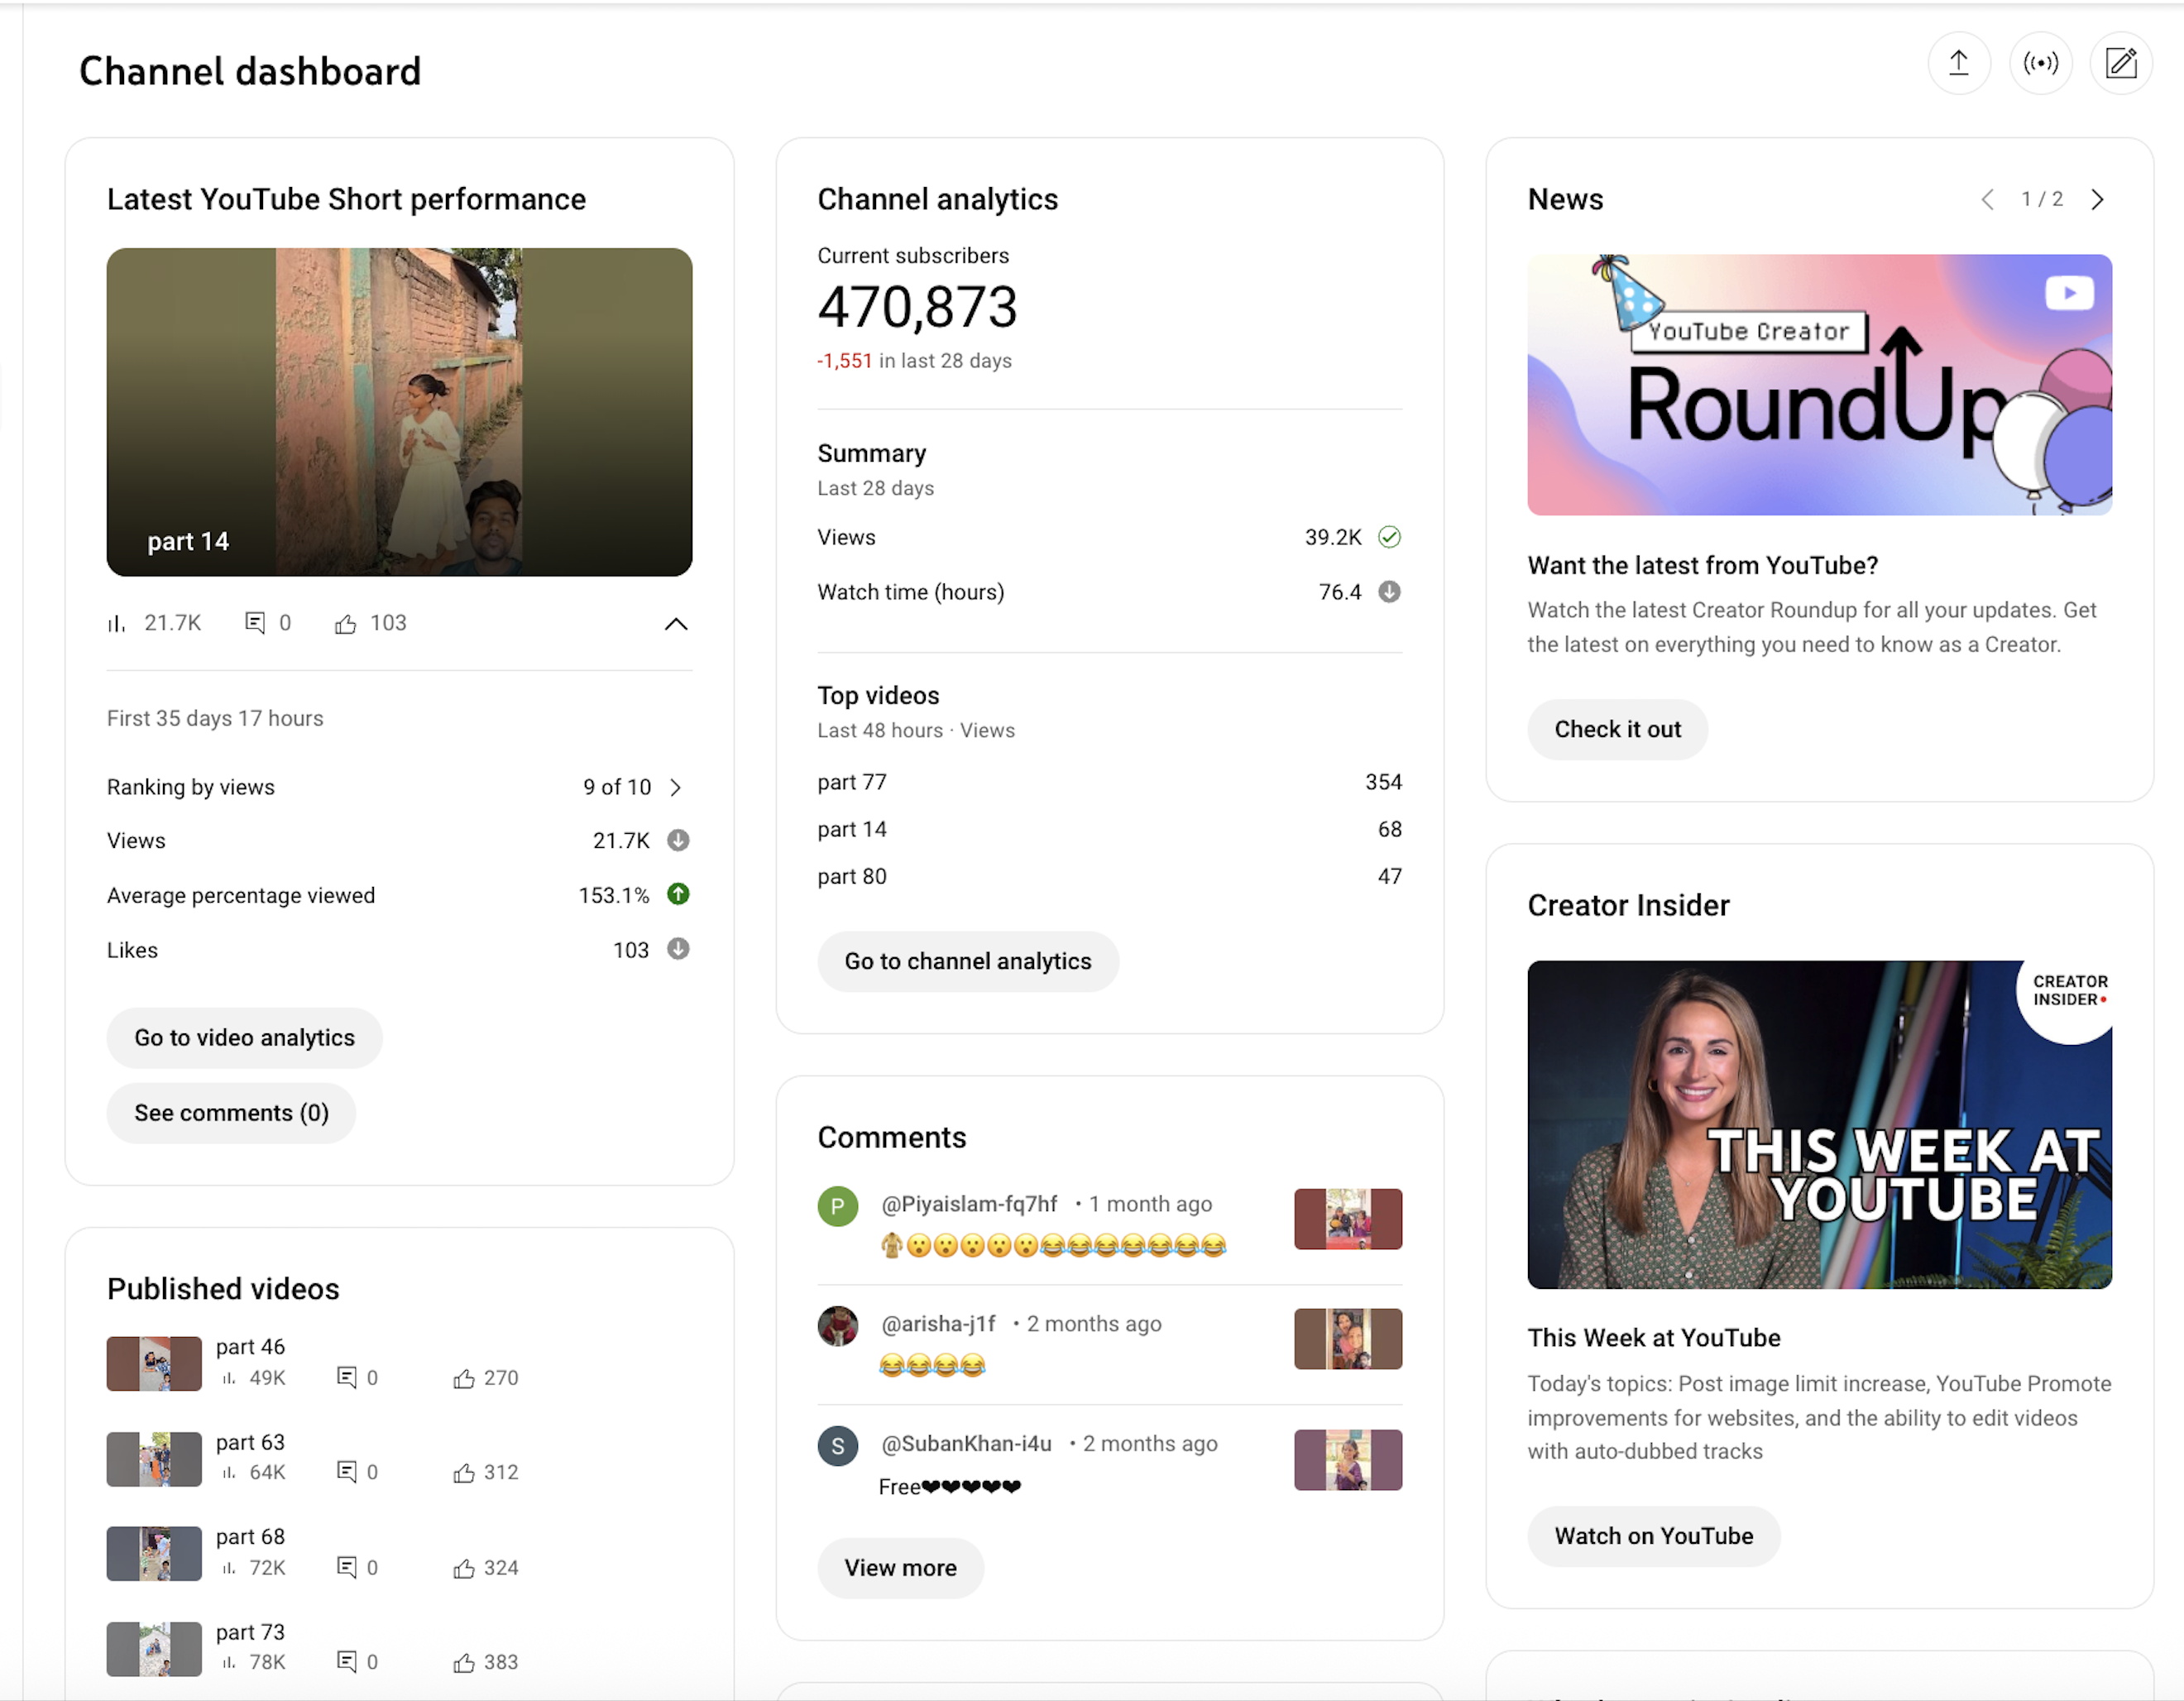Click the part 46 video title

pos(250,1347)
